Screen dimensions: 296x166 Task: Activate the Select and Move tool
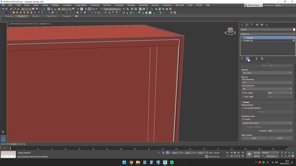point(49,9)
